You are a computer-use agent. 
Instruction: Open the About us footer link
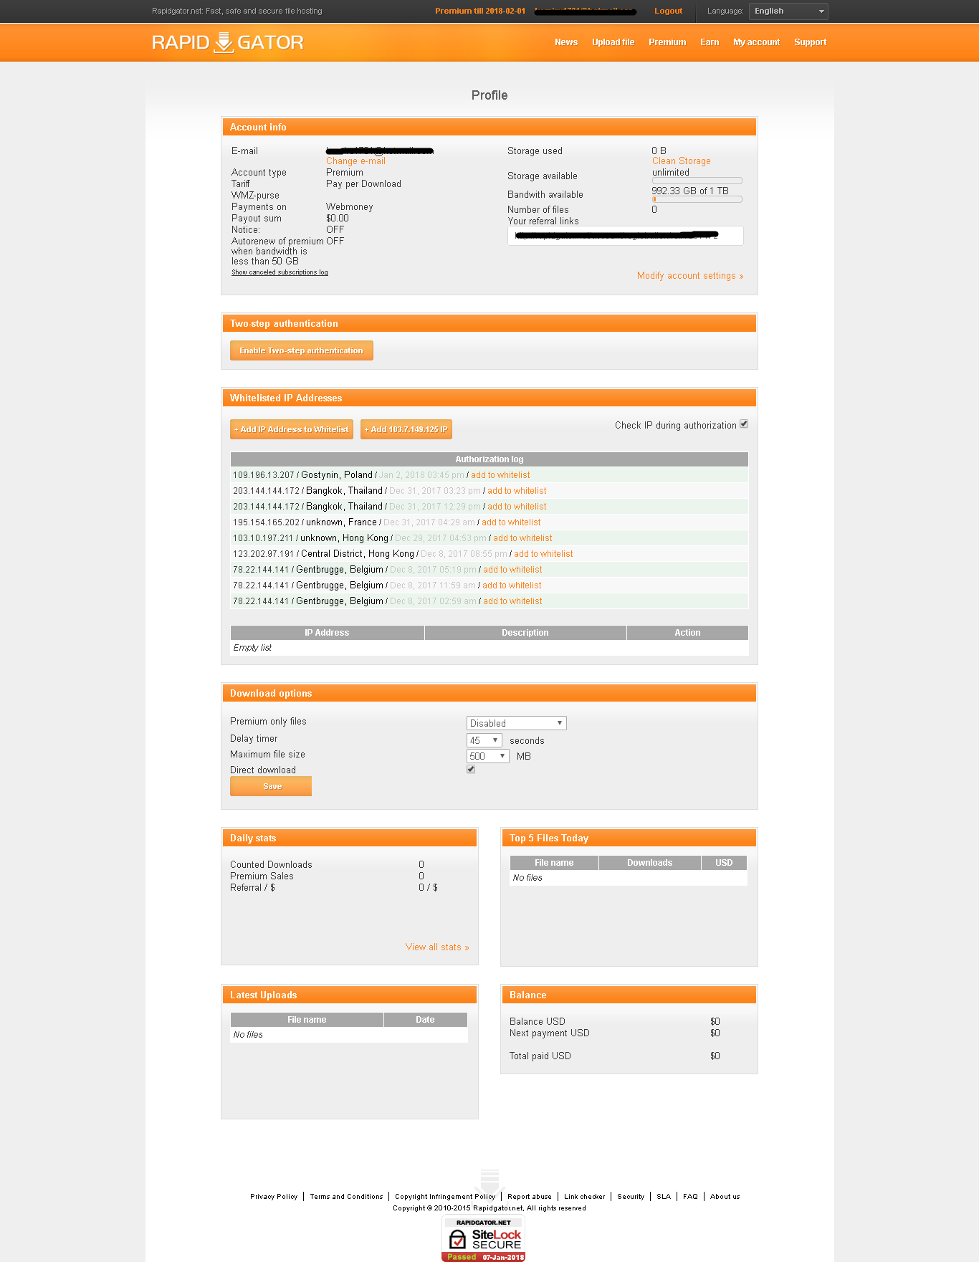click(x=725, y=1197)
